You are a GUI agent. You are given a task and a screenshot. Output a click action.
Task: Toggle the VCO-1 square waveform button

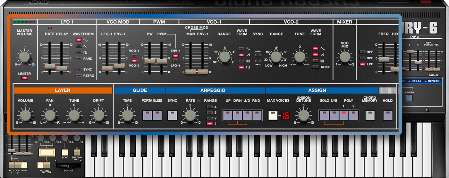point(241,67)
